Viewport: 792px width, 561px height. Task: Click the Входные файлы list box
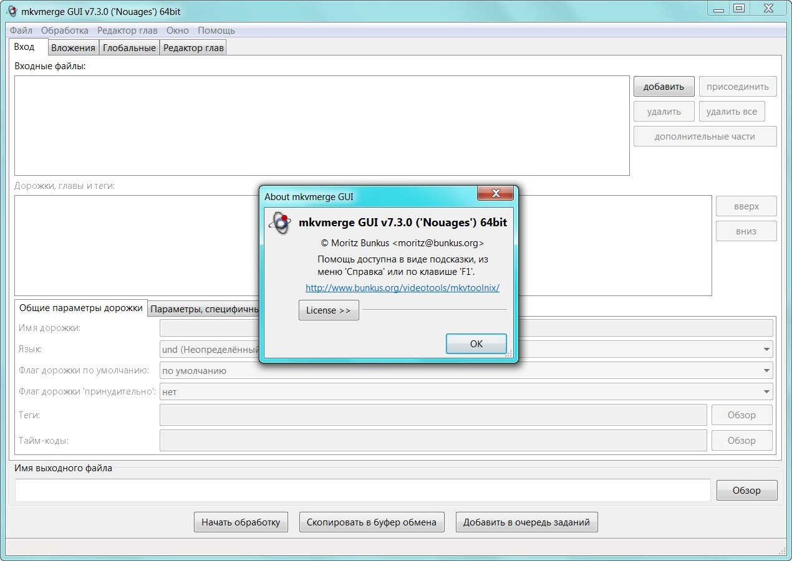(x=322, y=126)
